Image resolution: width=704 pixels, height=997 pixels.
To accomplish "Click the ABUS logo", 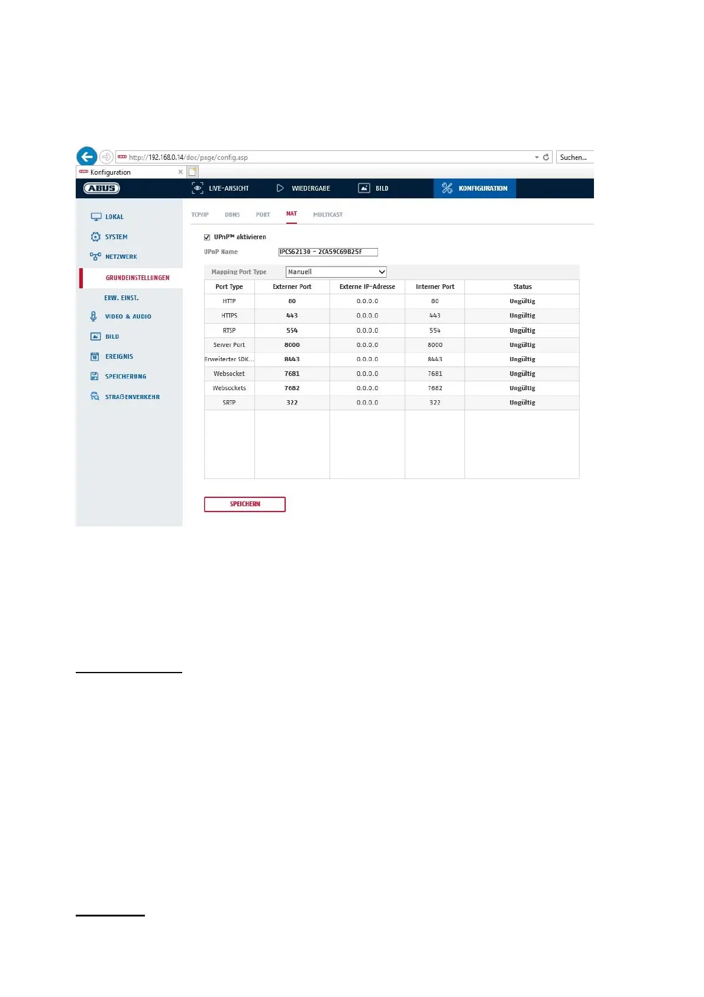I will pos(102,188).
